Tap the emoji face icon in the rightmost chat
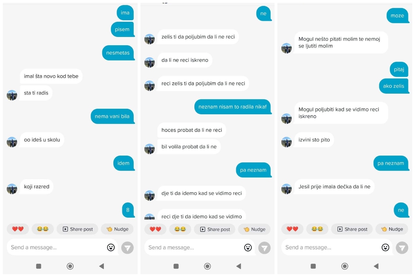 385,248
